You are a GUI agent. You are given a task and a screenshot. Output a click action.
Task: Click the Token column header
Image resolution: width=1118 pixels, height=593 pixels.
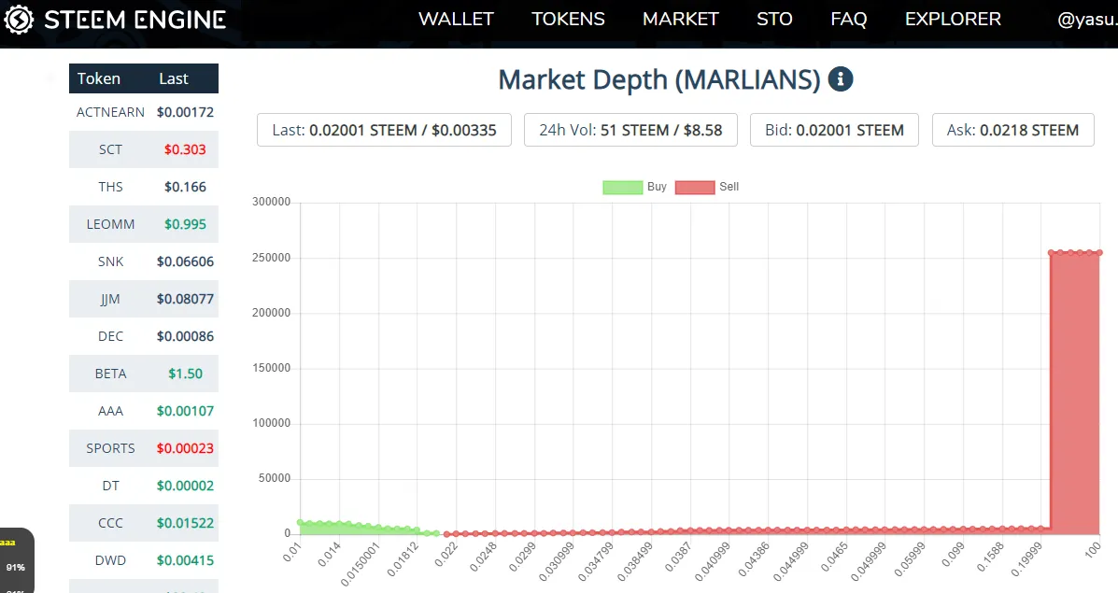(x=98, y=78)
